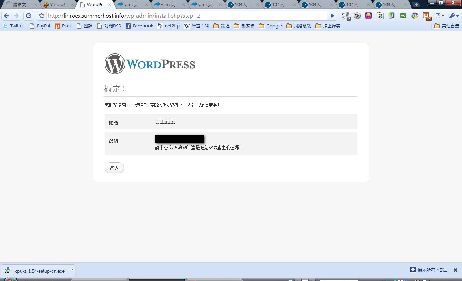Screen dimensions: 462x281
Task: Open the wrench settings menu
Action: pos(454,16)
